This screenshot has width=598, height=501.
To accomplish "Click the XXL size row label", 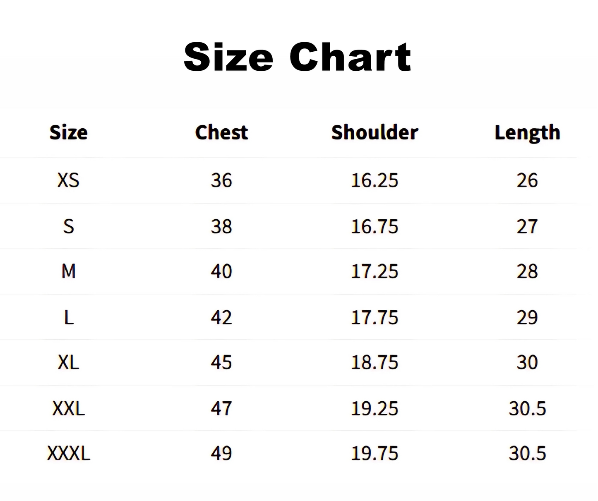I will pyautogui.click(x=68, y=408).
